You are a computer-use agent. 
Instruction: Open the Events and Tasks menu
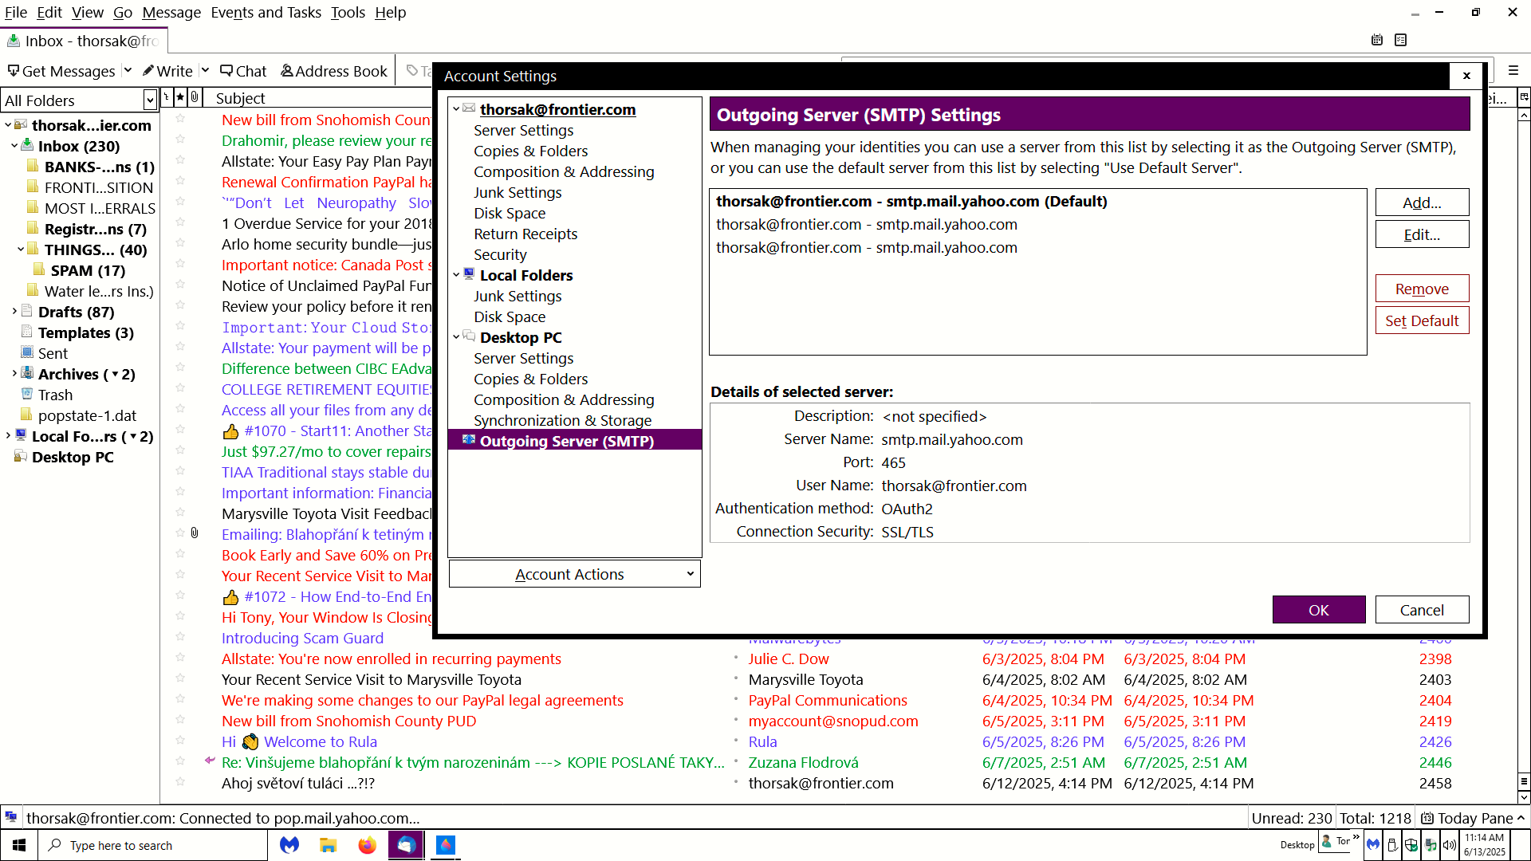click(x=266, y=12)
